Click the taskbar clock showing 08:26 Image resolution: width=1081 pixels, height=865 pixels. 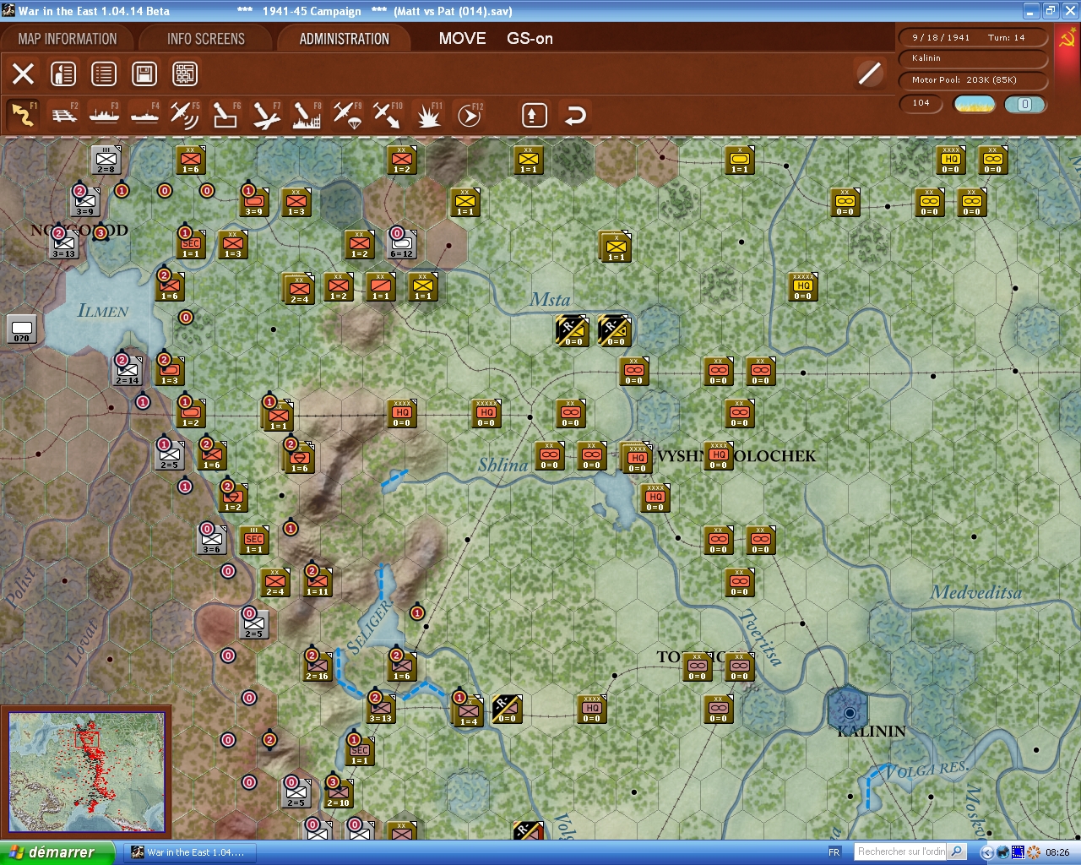tap(1057, 852)
